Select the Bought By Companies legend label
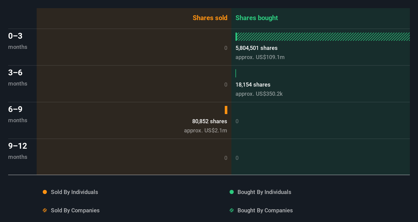This screenshot has width=418, height=222. (x=265, y=210)
